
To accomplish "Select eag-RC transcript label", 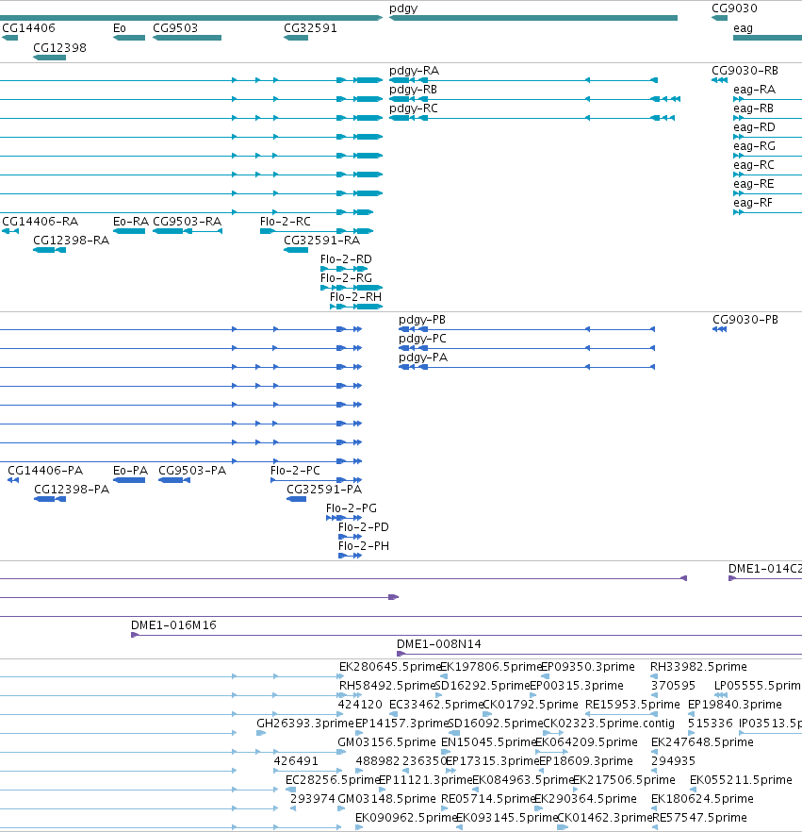I will [x=753, y=165].
